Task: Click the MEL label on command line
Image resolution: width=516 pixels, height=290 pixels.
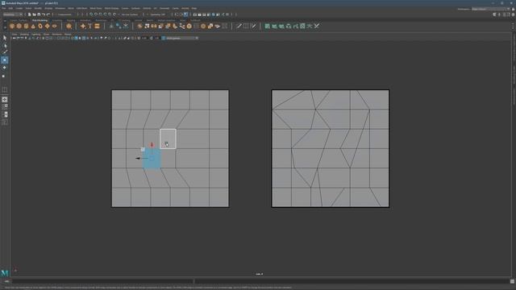Action: click(6, 281)
